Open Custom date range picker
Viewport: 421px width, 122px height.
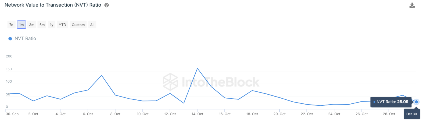78,25
